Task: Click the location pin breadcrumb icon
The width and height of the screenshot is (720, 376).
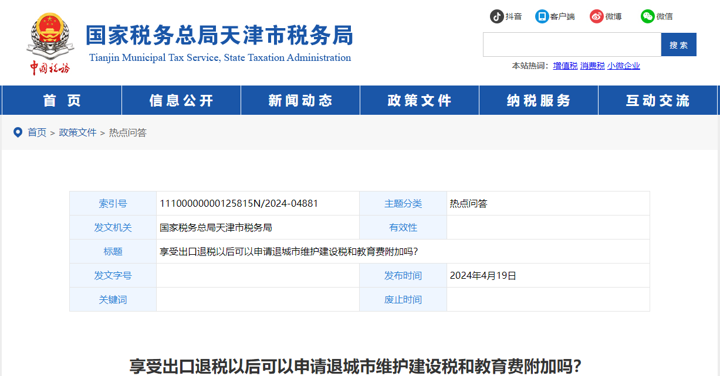Action: 18,132
